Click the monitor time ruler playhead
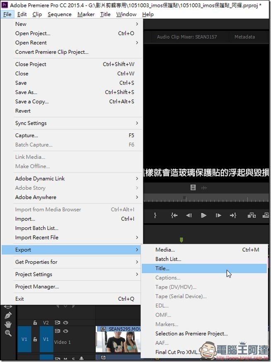Screen dimensions: 271x362 point(184,198)
